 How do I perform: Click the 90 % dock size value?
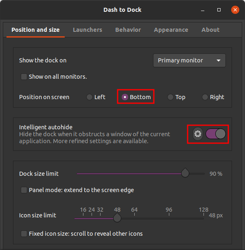[x=216, y=174]
